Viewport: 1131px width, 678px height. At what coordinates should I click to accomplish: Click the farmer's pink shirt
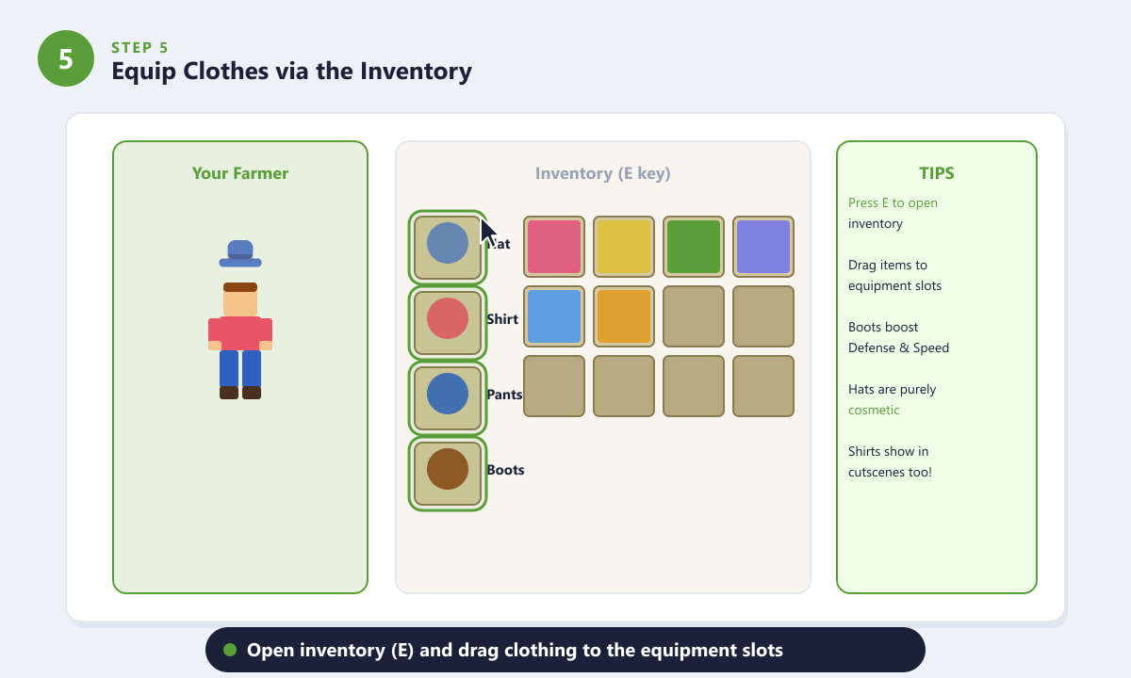(x=240, y=333)
